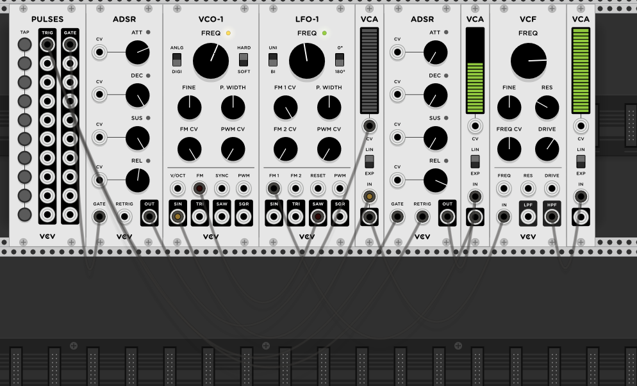Click the LFO-1 SAW output jack
The width and height of the screenshot is (637, 386).
coord(318,217)
